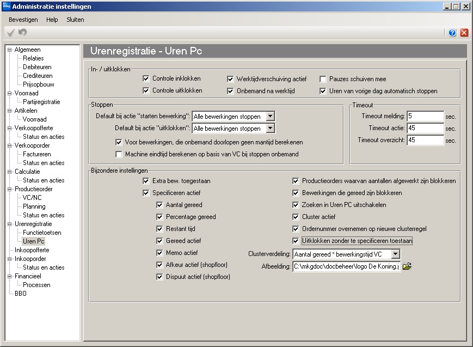Toggle Restant tijd checkbox
The image size is (473, 347).
click(x=159, y=229)
